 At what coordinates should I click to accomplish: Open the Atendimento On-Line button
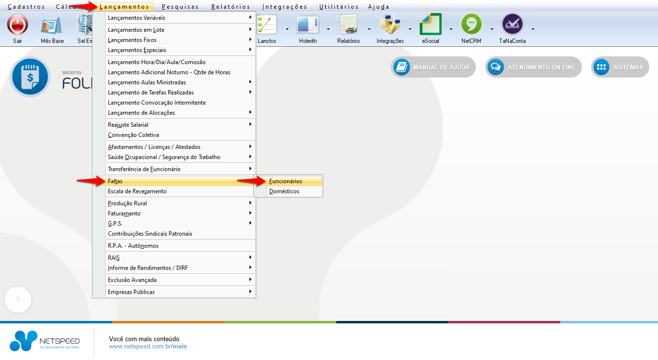[533, 67]
